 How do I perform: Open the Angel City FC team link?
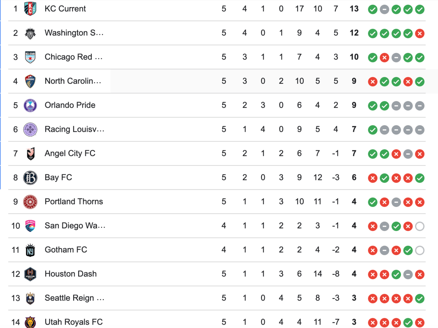tap(70, 153)
